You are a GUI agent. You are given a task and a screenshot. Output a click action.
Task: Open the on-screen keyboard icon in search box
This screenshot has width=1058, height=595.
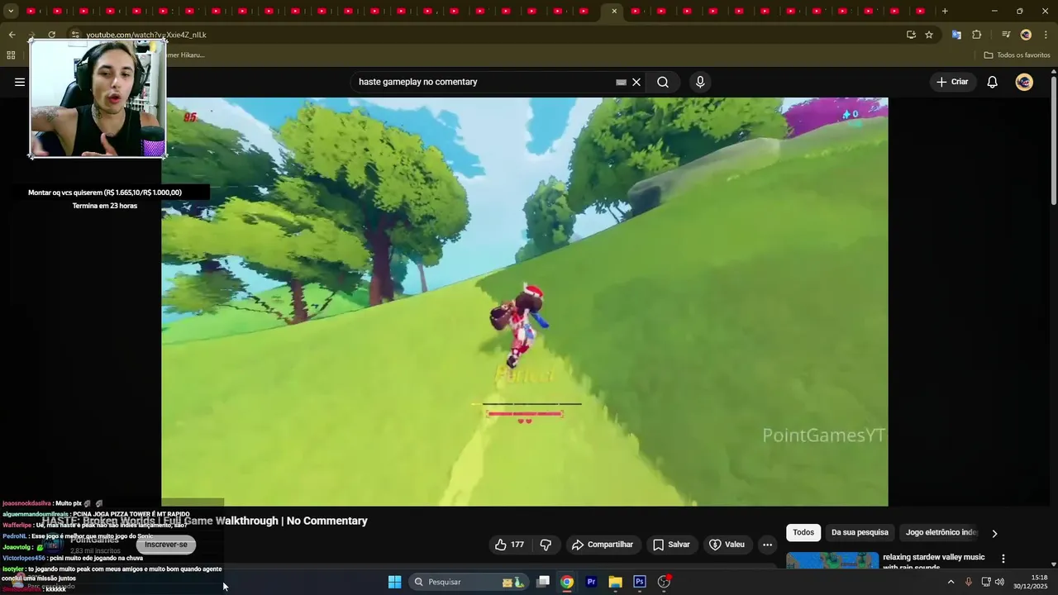point(622,82)
